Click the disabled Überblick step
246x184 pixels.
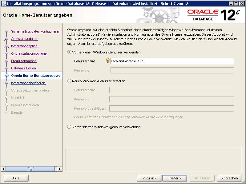18,98
